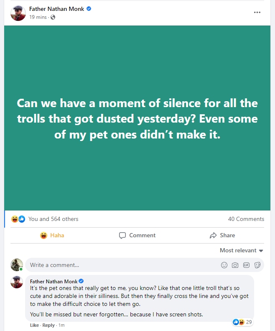
Task: Open the 'You and 564 others' reactions list
Action: coord(53,219)
